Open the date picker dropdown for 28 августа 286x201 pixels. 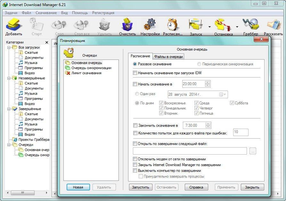(223, 94)
